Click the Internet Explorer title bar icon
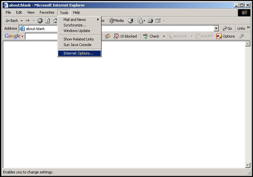The height and width of the screenshot is (177, 253). pyautogui.click(x=6, y=5)
